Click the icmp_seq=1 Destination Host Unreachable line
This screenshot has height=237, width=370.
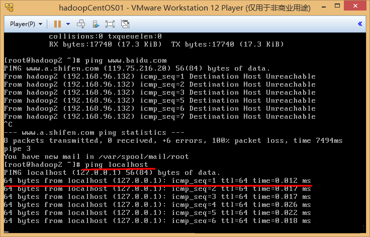160,77
